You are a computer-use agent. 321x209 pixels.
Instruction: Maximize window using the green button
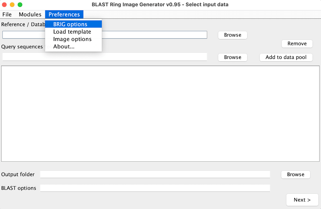point(20,5)
